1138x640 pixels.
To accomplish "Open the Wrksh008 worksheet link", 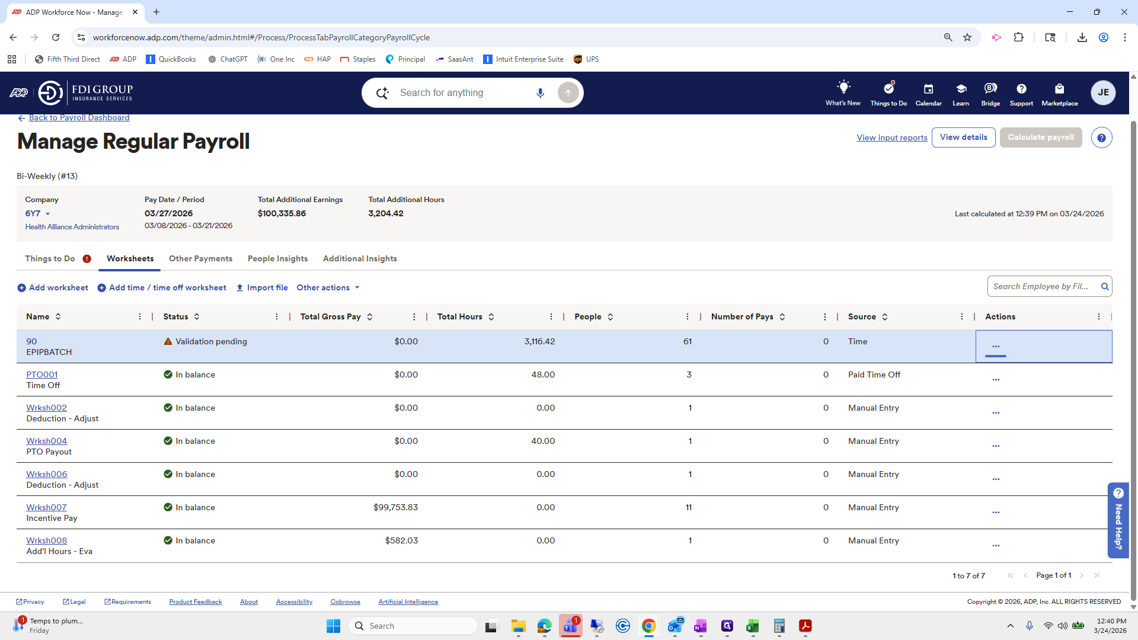I will pos(46,540).
